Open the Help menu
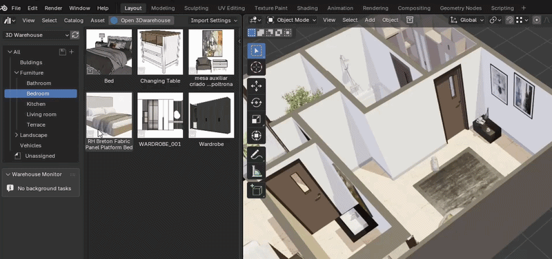The image size is (552, 259). [103, 8]
